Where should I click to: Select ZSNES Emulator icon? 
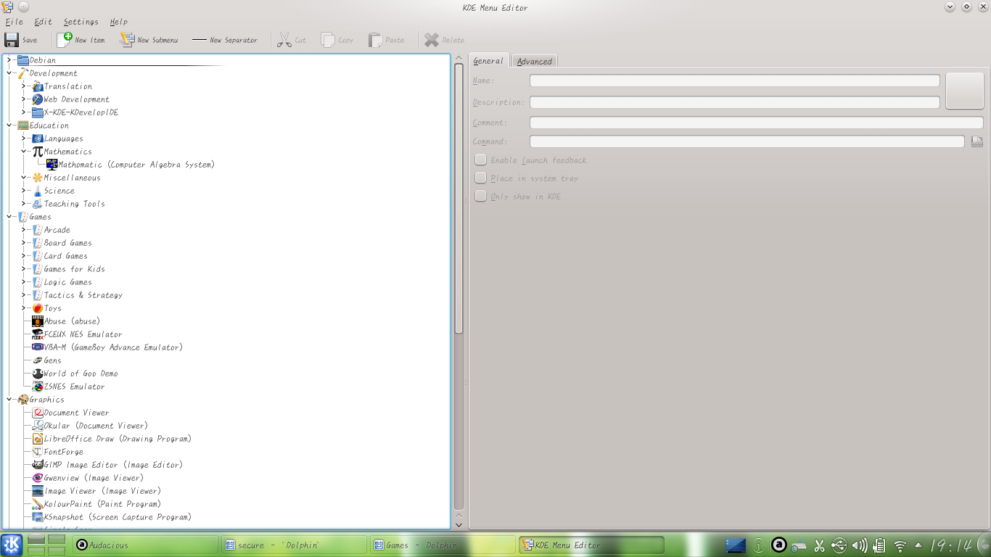click(38, 387)
